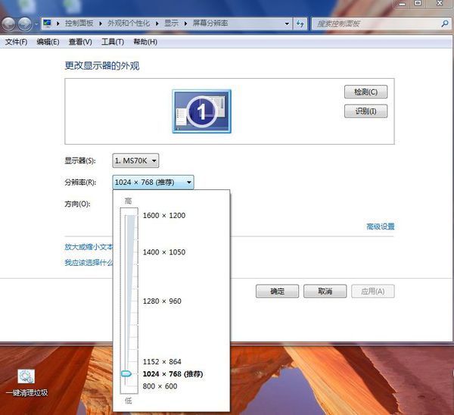The height and width of the screenshot is (415, 454).
Task: Click the 确定 OK button
Action: 277,292
